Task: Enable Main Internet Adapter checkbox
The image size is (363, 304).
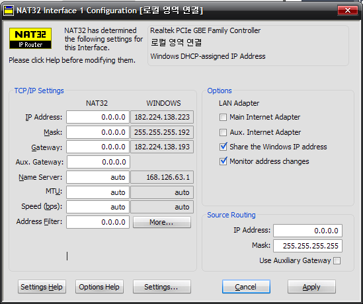Action: pos(223,117)
